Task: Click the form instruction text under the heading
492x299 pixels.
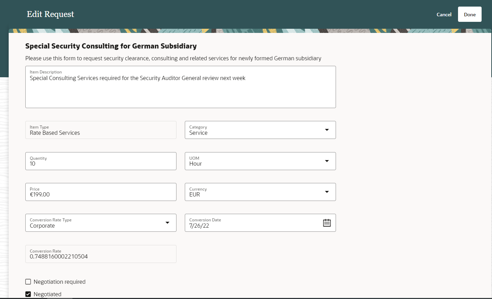Action: click(173, 58)
